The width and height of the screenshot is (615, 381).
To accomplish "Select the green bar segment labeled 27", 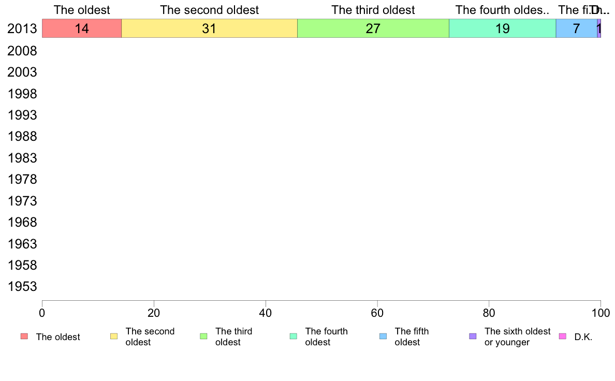I will tap(373, 28).
